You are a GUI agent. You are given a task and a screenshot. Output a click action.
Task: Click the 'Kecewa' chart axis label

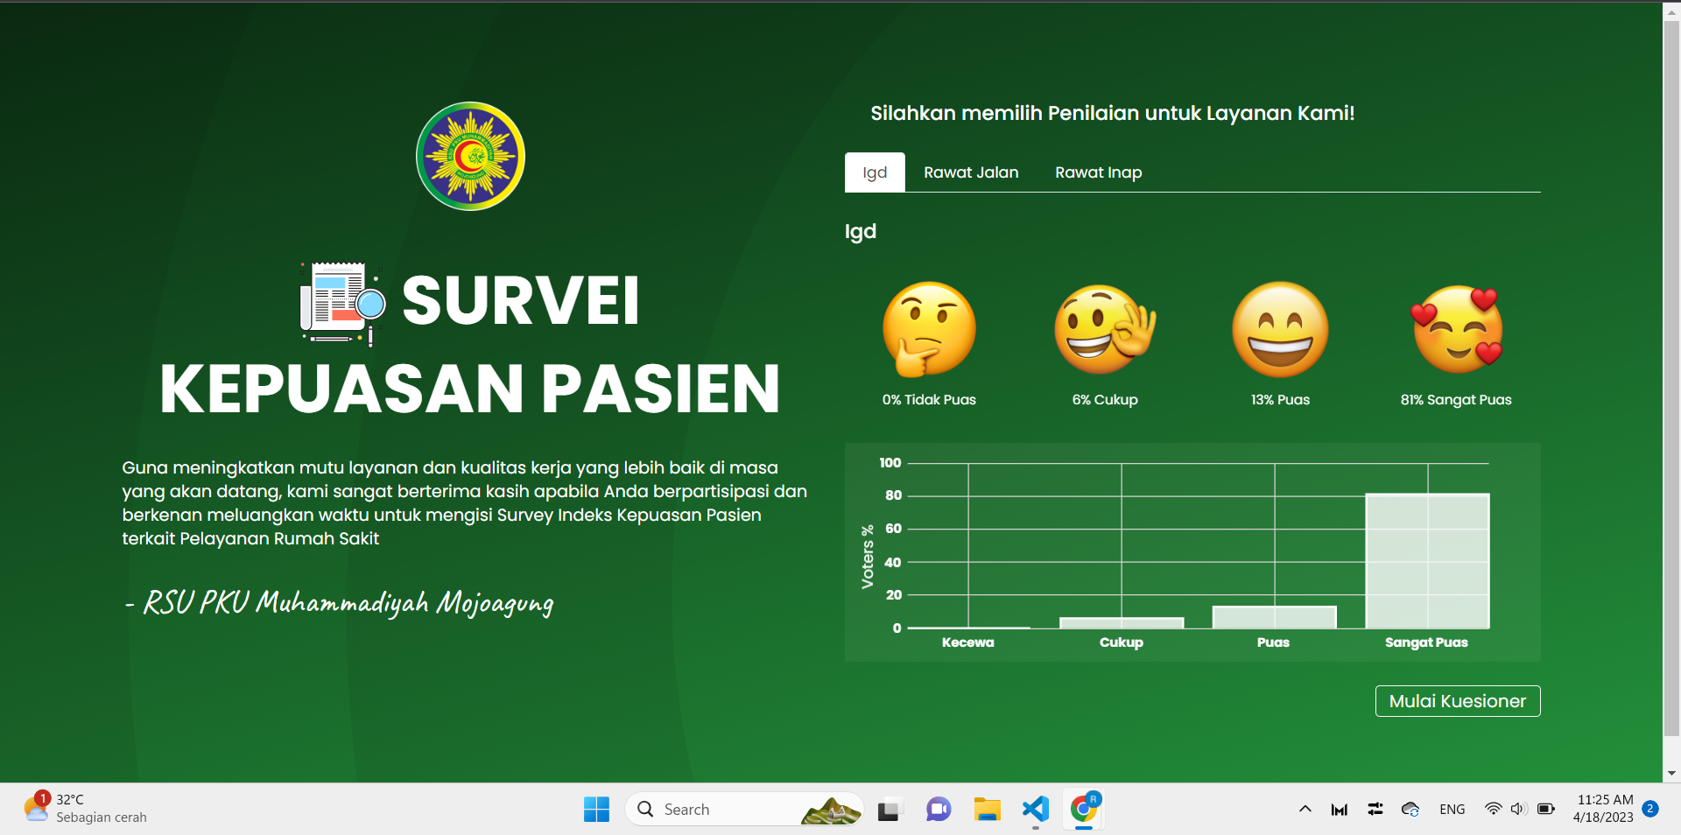point(967,642)
